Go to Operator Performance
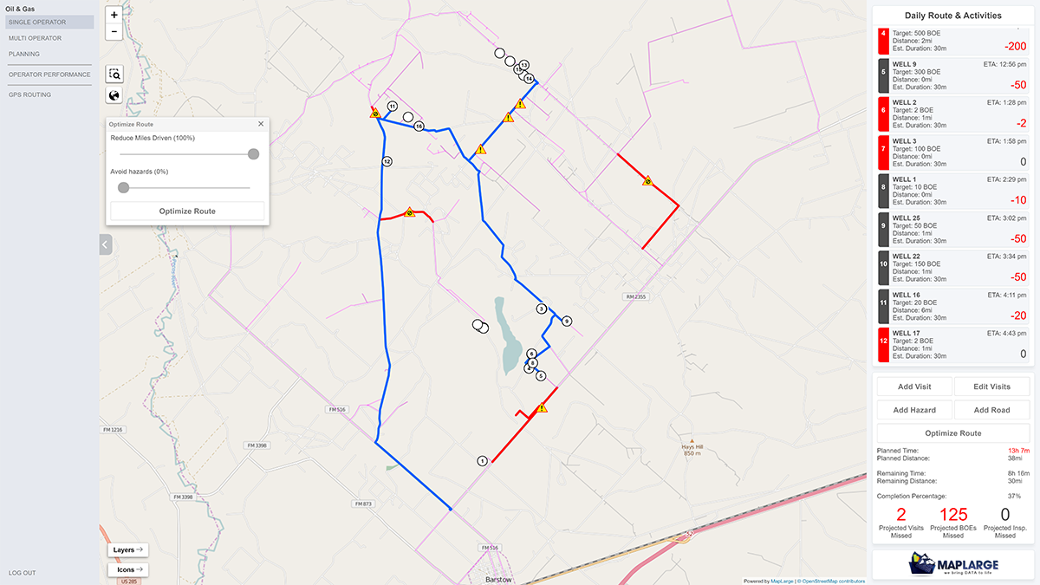The height and width of the screenshot is (585, 1040). point(49,75)
